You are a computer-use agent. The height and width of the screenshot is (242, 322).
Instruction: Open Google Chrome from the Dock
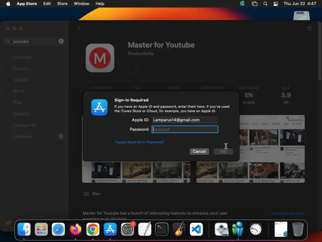pyautogui.click(x=93, y=229)
